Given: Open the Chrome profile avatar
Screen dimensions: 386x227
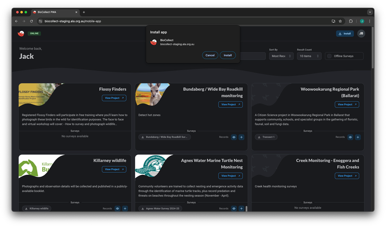Looking at the screenshot, I should coord(362,21).
